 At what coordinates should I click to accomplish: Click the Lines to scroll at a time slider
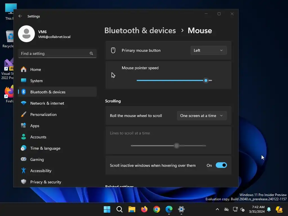tap(168, 146)
